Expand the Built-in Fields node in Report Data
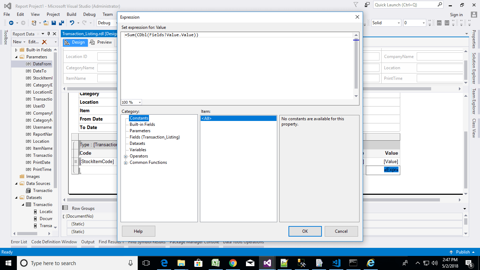 click(x=16, y=50)
